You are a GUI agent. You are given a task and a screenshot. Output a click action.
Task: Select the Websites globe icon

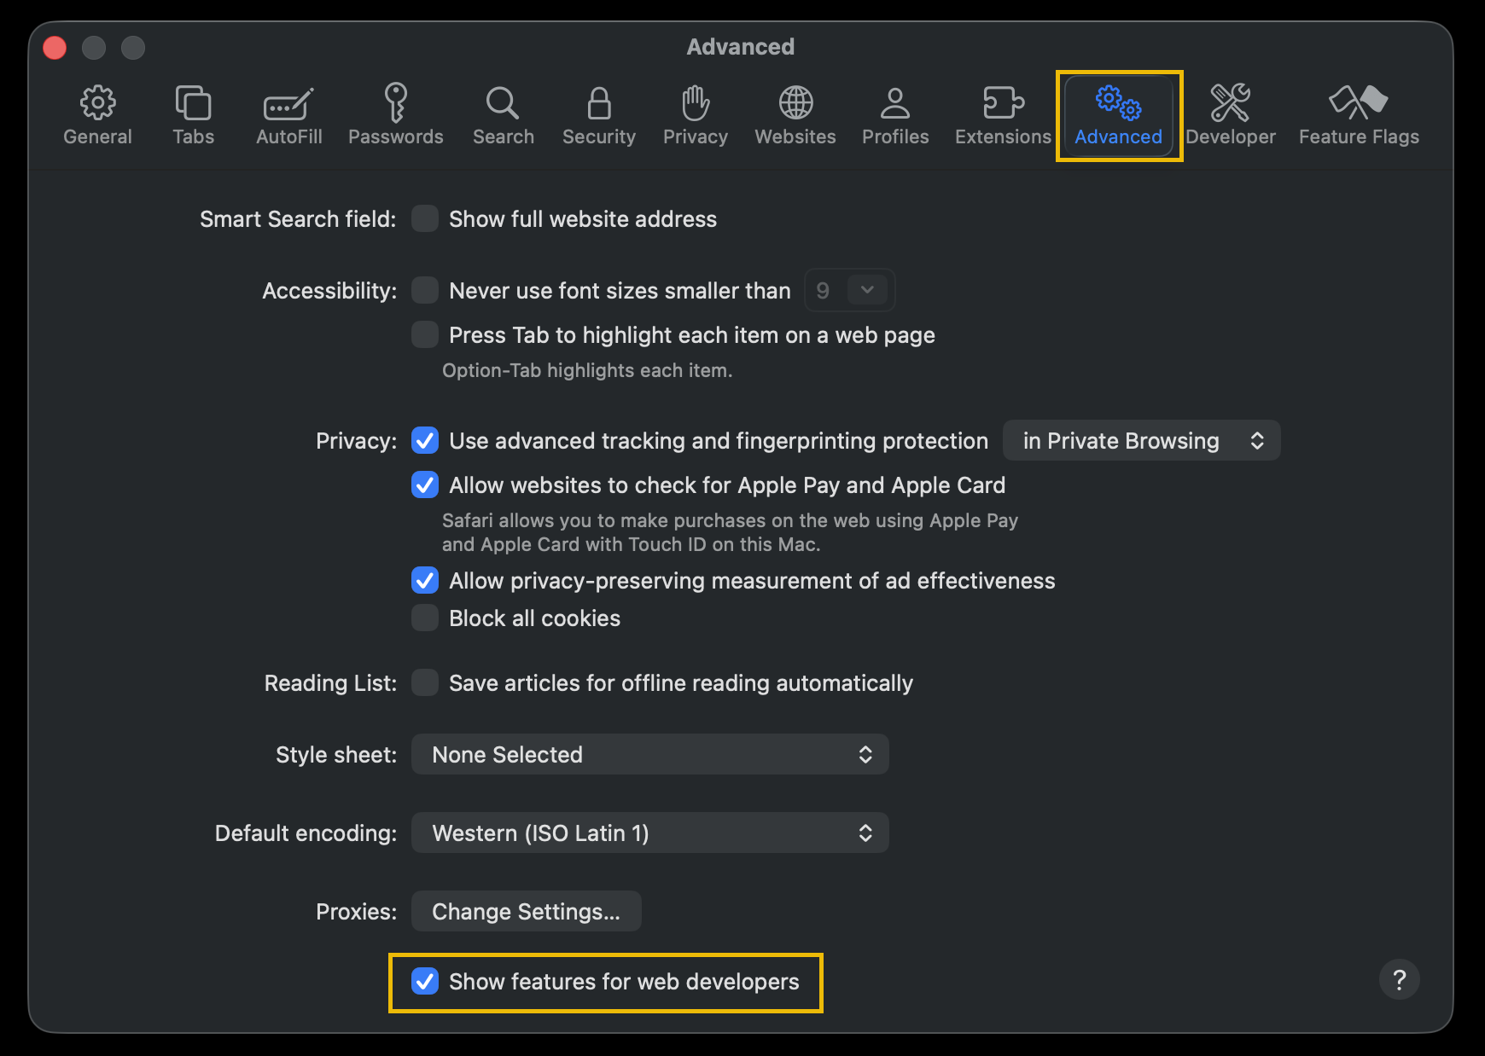pyautogui.click(x=795, y=103)
